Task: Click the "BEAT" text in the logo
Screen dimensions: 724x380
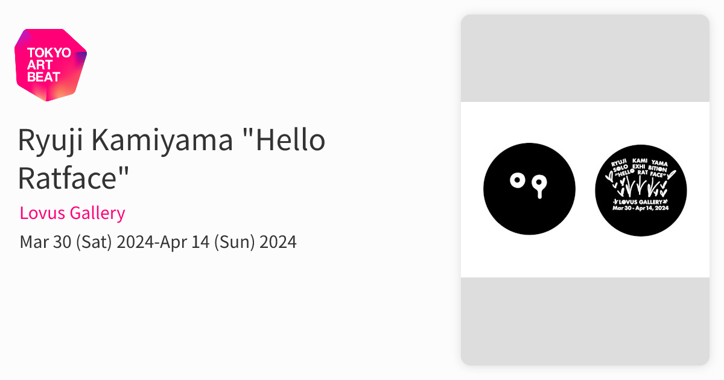Action: pyautogui.click(x=43, y=77)
